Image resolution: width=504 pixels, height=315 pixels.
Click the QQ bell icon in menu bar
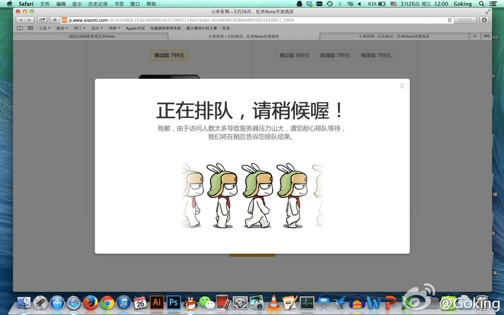click(x=299, y=4)
